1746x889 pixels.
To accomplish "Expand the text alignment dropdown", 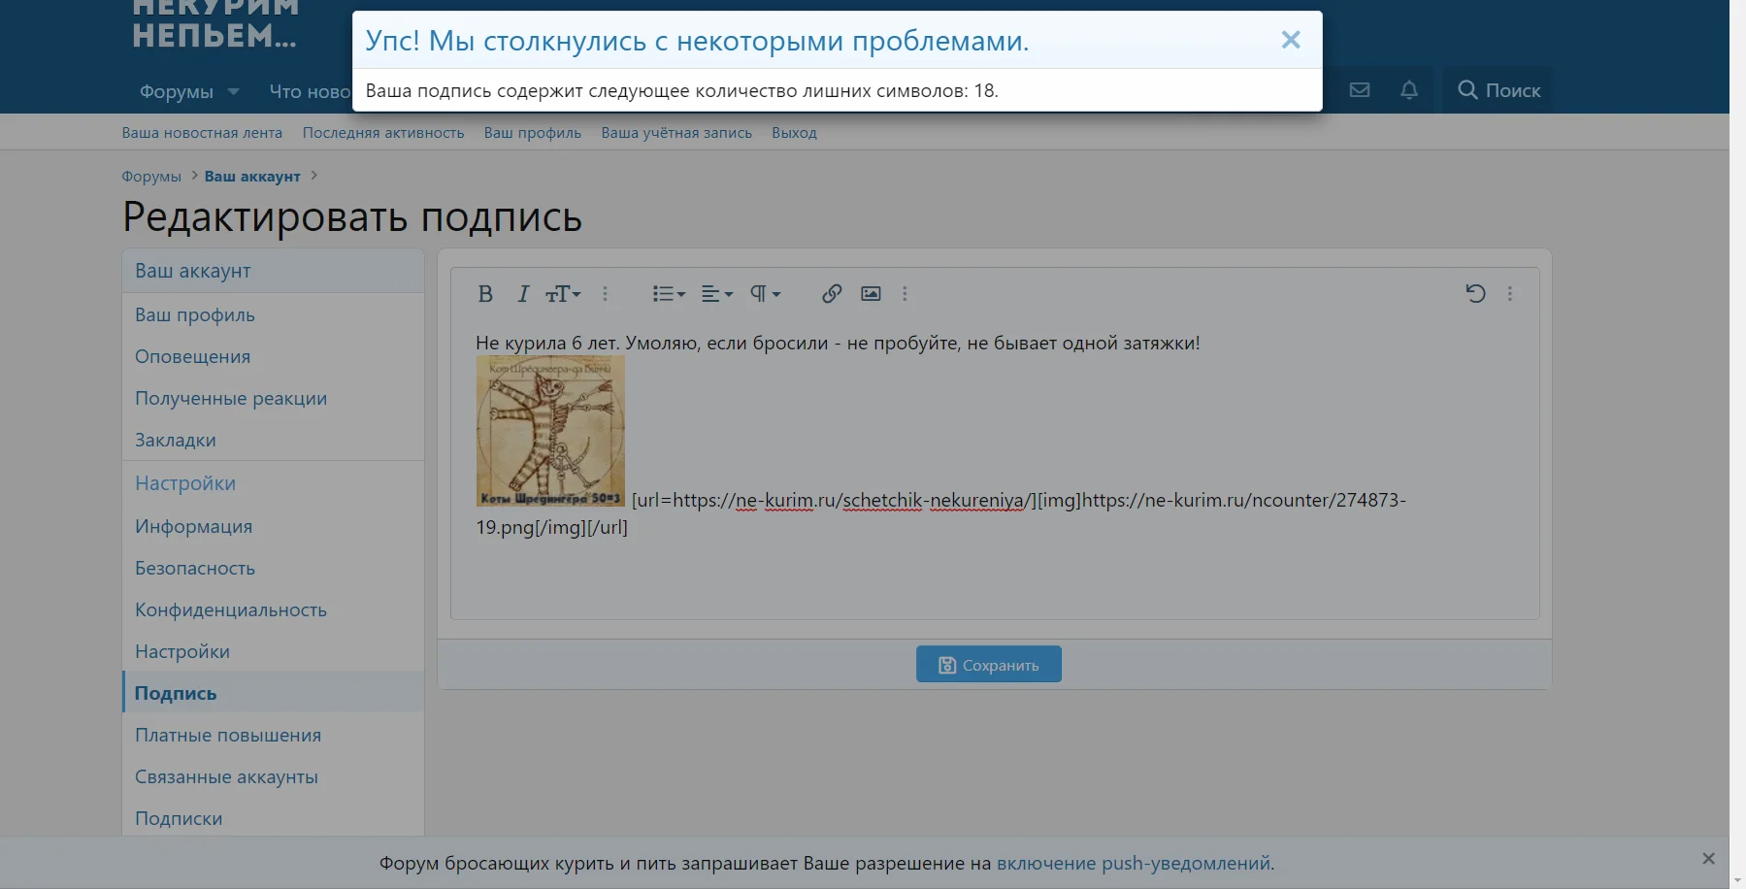I will coord(718,293).
